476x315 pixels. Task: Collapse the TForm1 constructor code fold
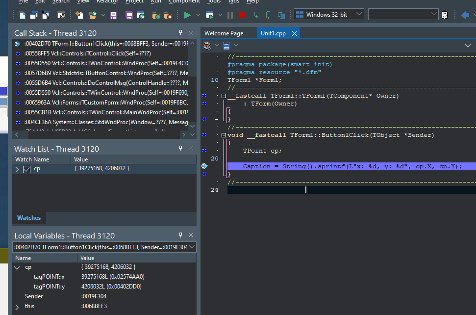tap(224, 96)
